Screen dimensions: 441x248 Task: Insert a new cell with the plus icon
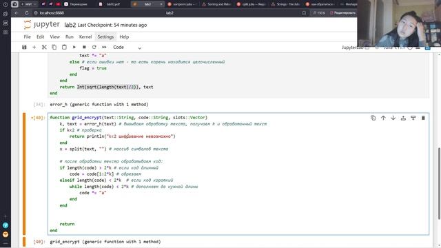tap(34, 48)
